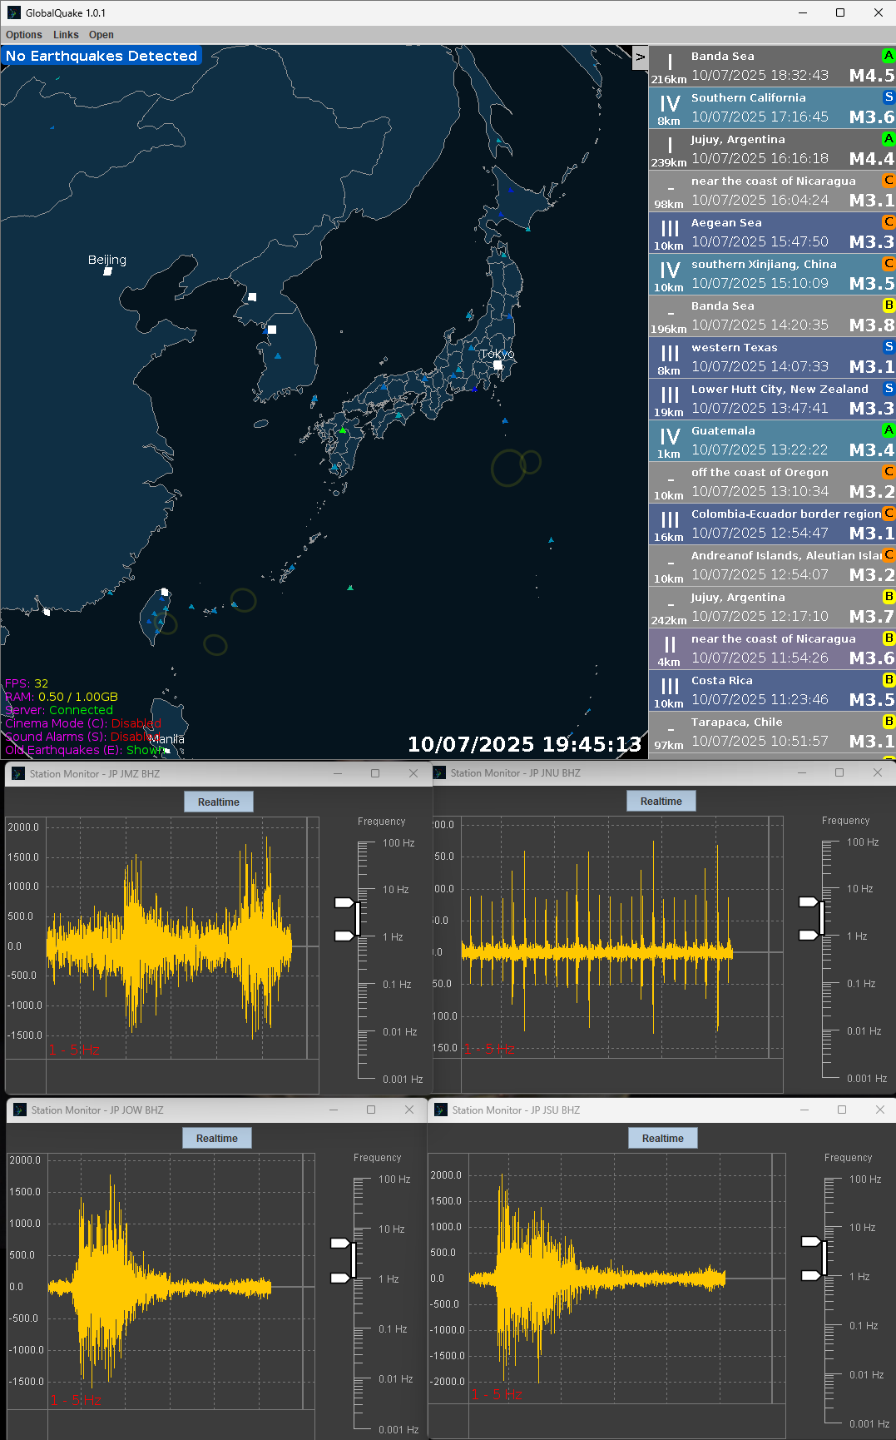Click the Pyongyang city marker on map
Image resolution: width=896 pixels, height=1440 pixels.
pyautogui.click(x=252, y=296)
